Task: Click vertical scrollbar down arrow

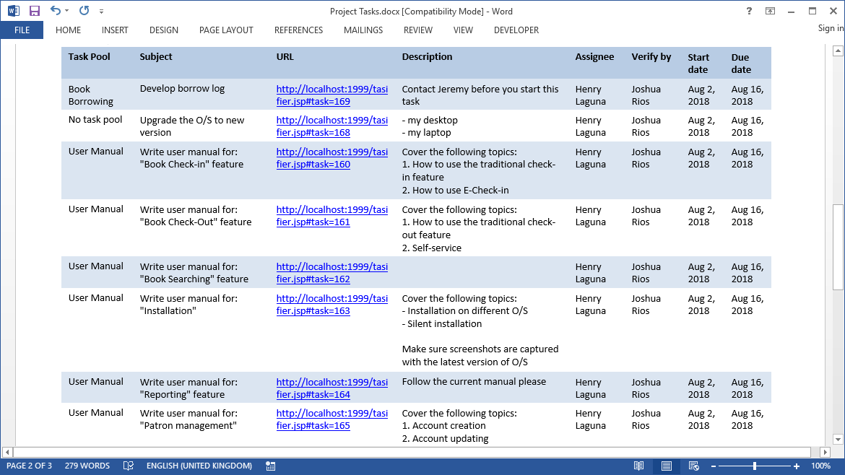Action: [838, 440]
